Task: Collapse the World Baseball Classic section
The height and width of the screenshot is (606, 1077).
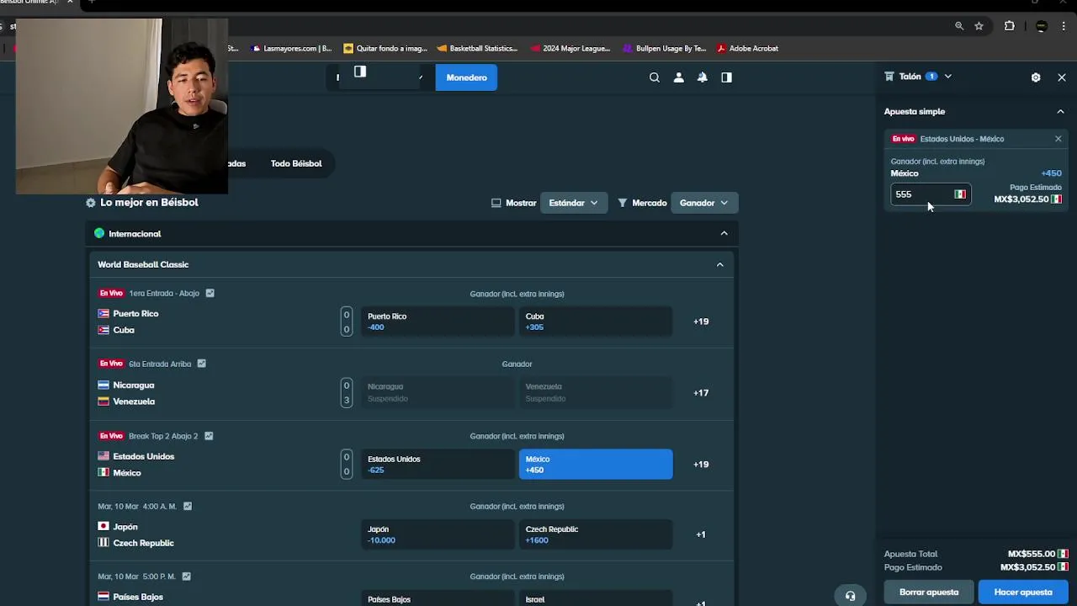Action: click(x=720, y=264)
